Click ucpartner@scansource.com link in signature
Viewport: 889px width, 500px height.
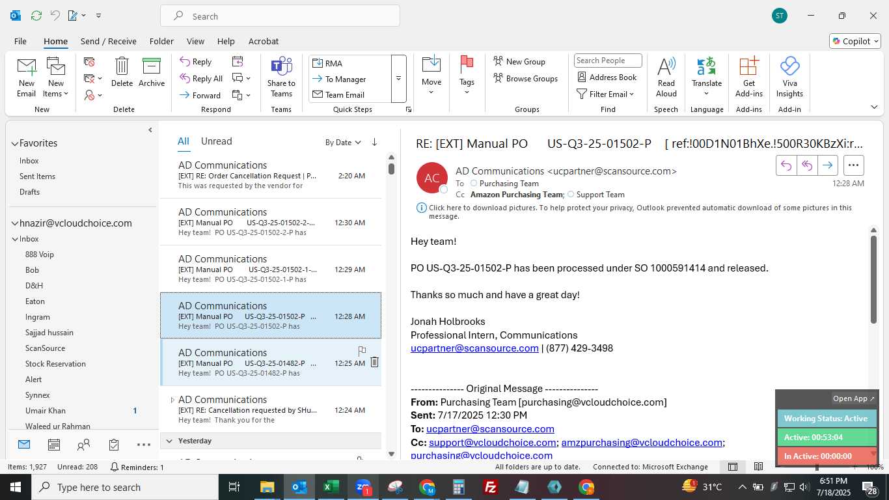[x=474, y=348]
